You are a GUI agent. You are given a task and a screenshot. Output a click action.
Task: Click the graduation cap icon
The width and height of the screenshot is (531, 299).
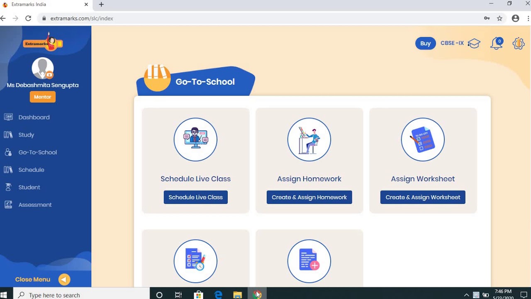click(474, 43)
